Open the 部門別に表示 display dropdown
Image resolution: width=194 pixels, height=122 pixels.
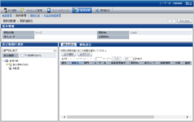tap(29, 51)
